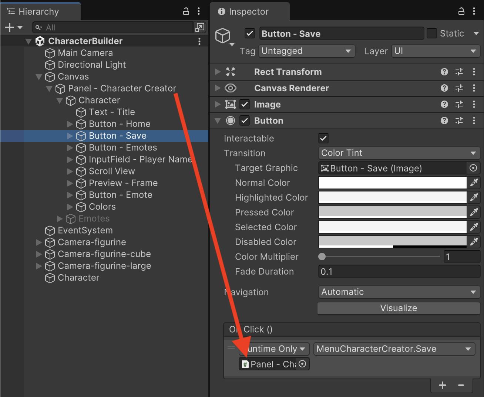Disable the Image component checkbox
The height and width of the screenshot is (397, 484).
click(245, 105)
